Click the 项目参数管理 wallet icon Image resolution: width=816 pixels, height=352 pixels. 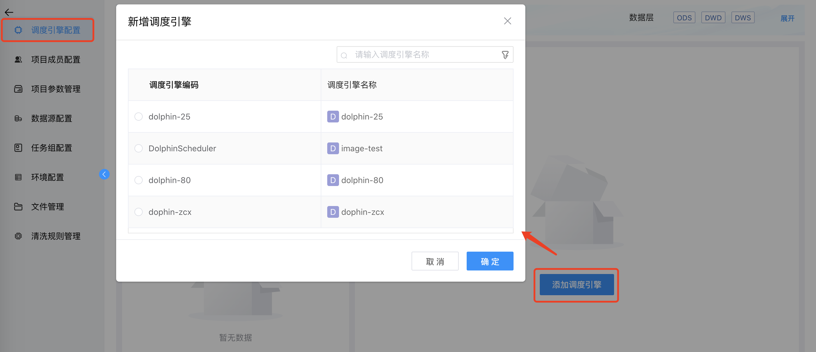click(x=18, y=89)
